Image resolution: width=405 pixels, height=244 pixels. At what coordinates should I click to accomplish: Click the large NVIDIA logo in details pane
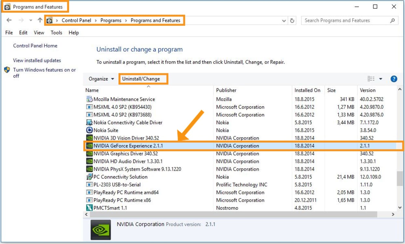(x=101, y=230)
